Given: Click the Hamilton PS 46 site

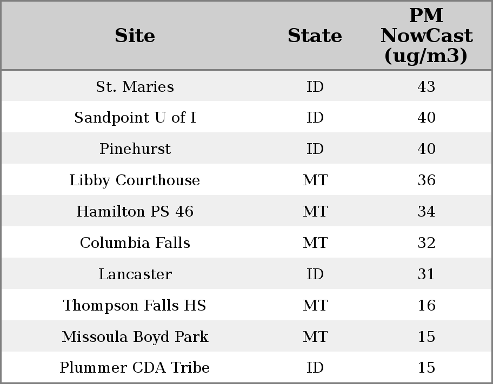Looking at the screenshot, I should click(x=135, y=212).
